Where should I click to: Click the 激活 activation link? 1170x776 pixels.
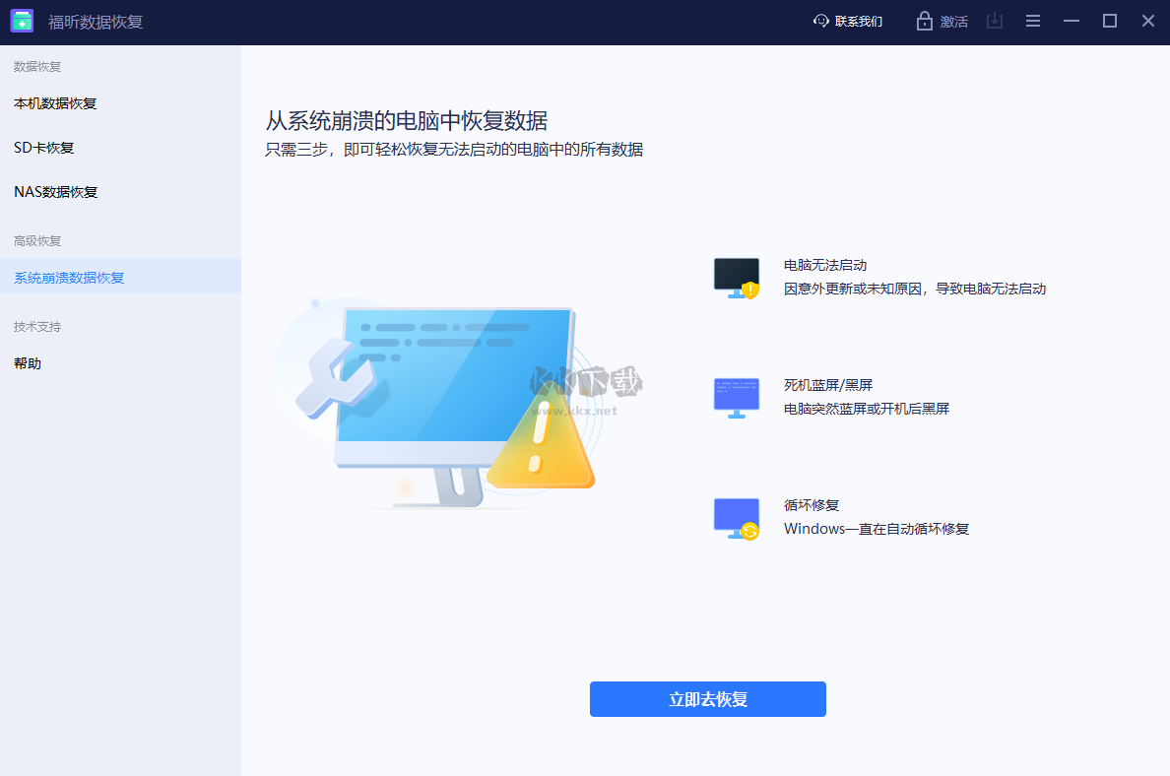(951, 21)
